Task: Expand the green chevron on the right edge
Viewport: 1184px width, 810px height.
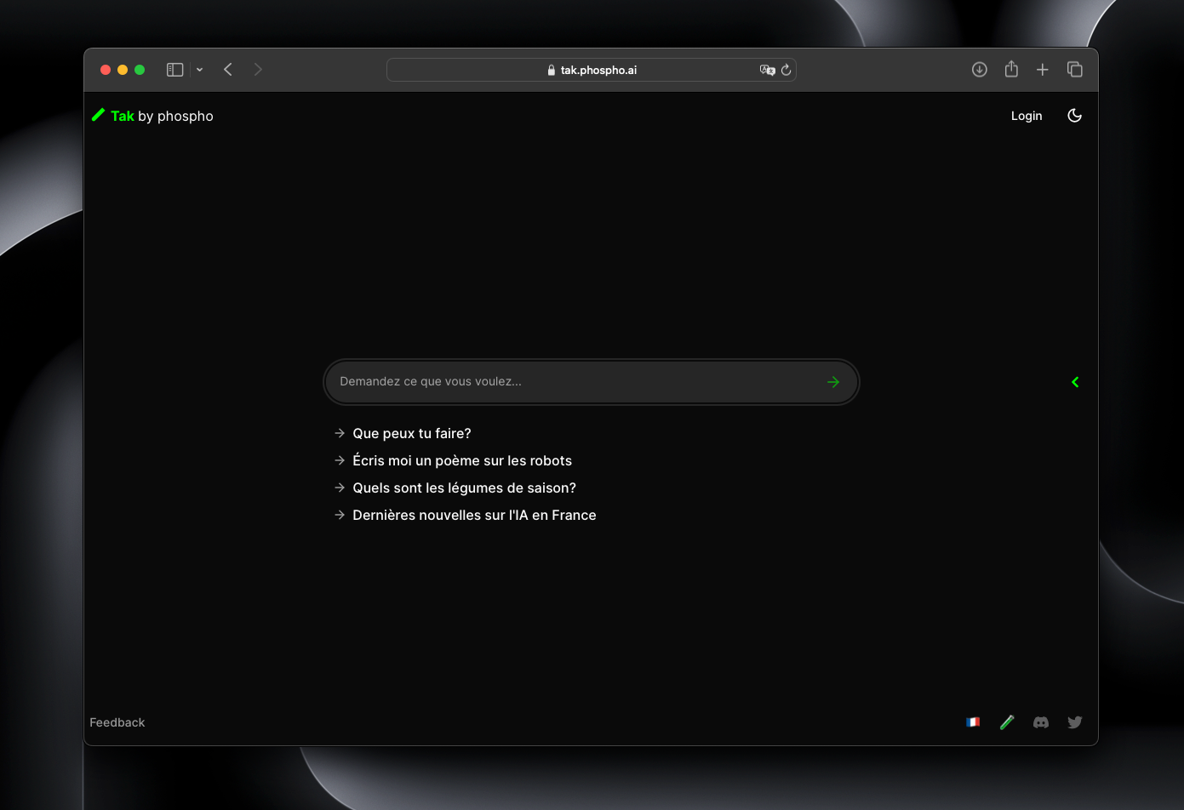Action: [1075, 382]
